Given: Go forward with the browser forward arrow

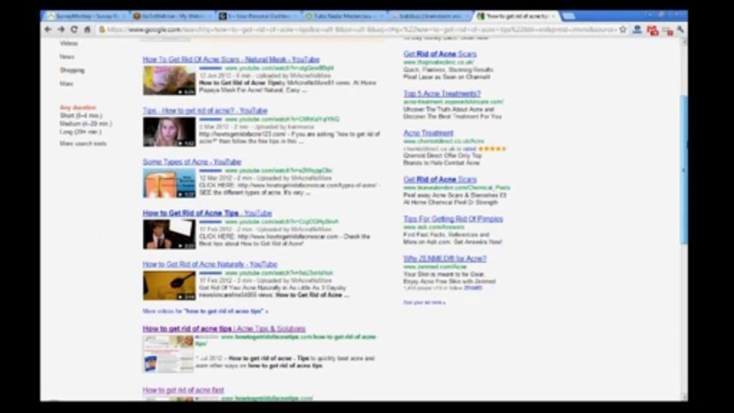Looking at the screenshot, I should pos(61,29).
